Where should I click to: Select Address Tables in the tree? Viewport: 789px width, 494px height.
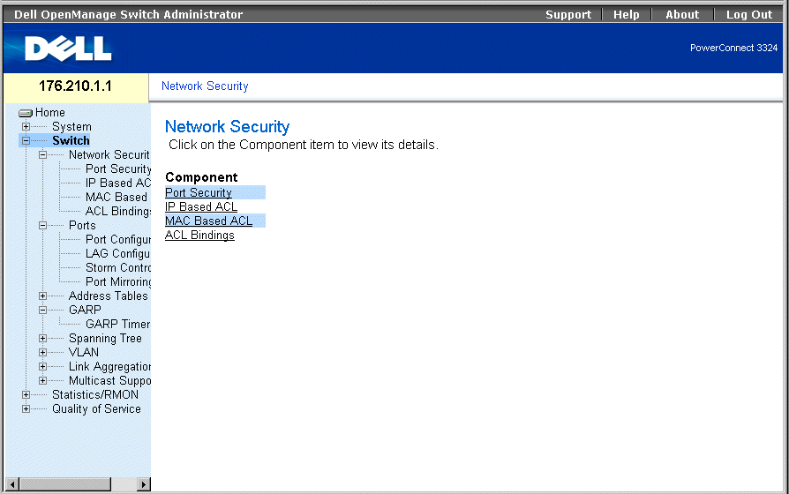point(109,296)
